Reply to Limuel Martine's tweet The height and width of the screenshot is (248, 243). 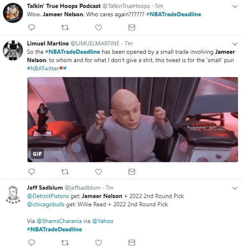coord(32,172)
